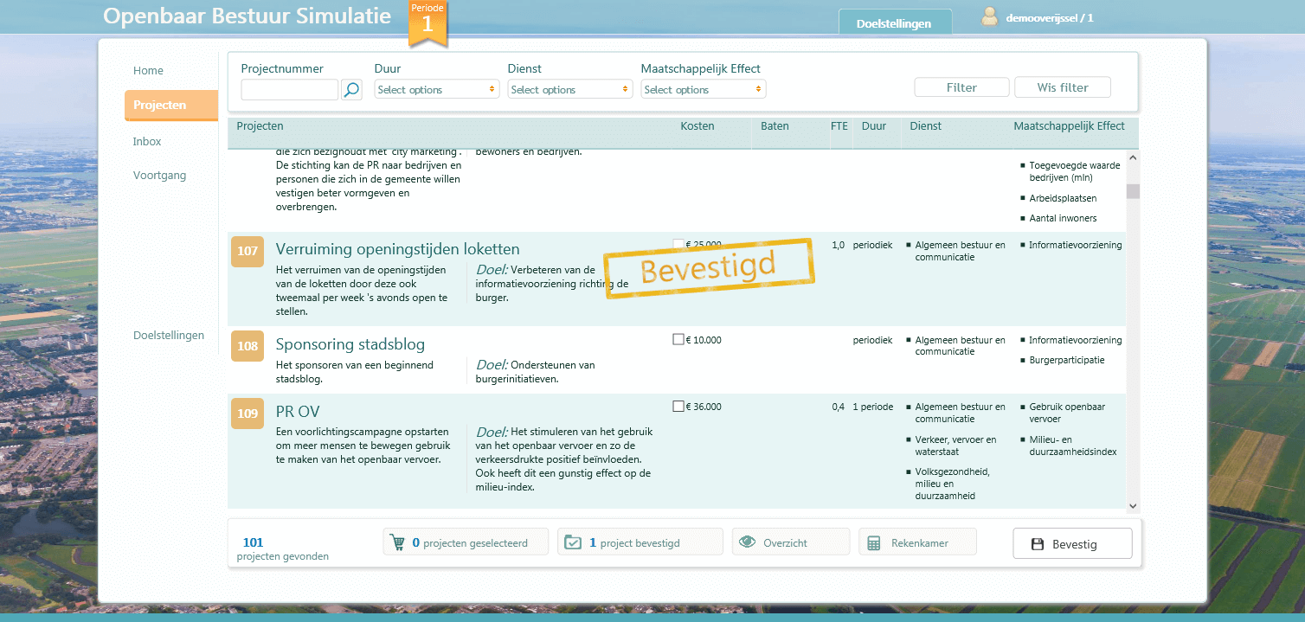Open the Rekenkamer calculator icon
Viewport: 1305px width, 622px height.
[874, 543]
